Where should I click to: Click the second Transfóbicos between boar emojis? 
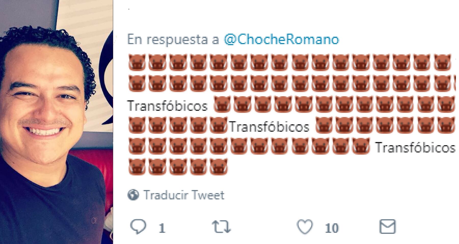[269, 127]
